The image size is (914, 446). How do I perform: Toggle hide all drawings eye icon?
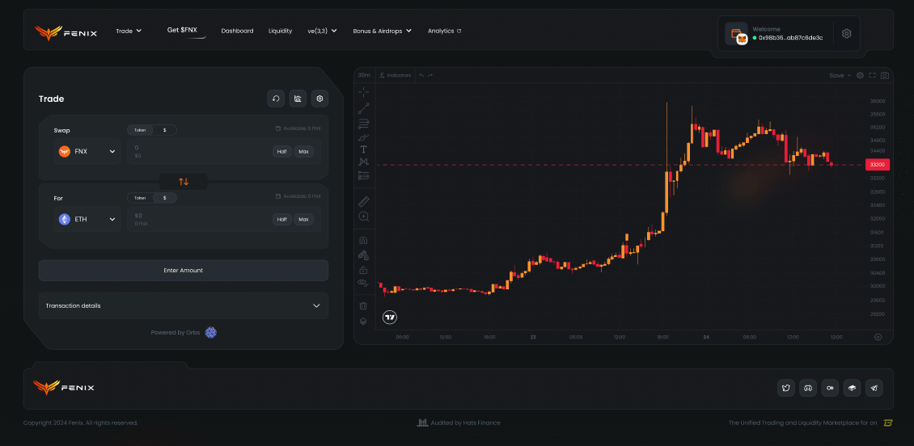363,283
